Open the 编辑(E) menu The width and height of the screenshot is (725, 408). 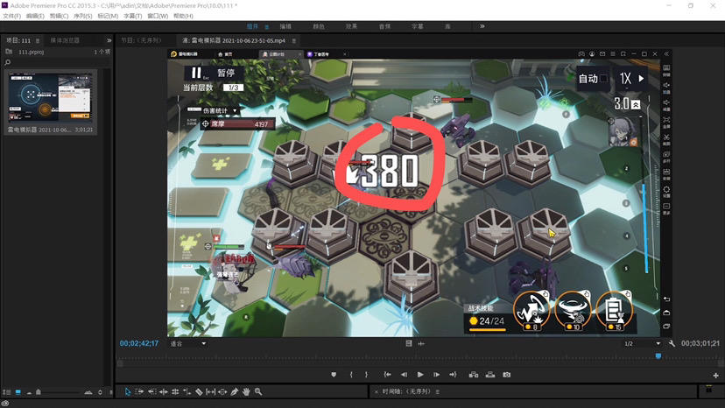coord(35,16)
